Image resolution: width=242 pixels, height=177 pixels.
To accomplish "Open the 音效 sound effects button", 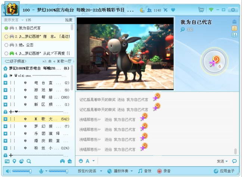I will click(145, 171).
